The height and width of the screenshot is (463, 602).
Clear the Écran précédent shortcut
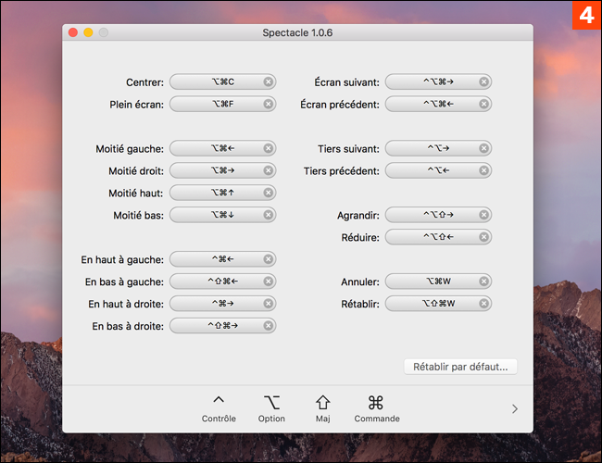(x=484, y=104)
